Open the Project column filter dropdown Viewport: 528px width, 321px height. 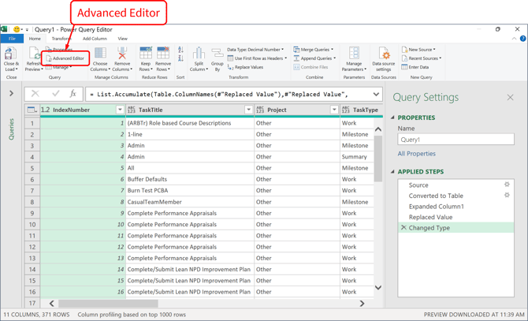tap(334, 110)
